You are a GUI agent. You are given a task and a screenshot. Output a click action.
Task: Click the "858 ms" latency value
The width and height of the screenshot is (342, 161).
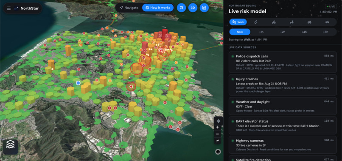tap(329, 56)
